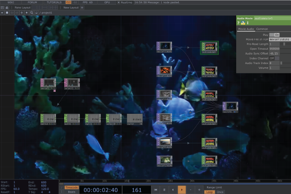This screenshot has width=291, height=194.
Task: Open Python help icon in parameter panel
Action: coord(243,23)
